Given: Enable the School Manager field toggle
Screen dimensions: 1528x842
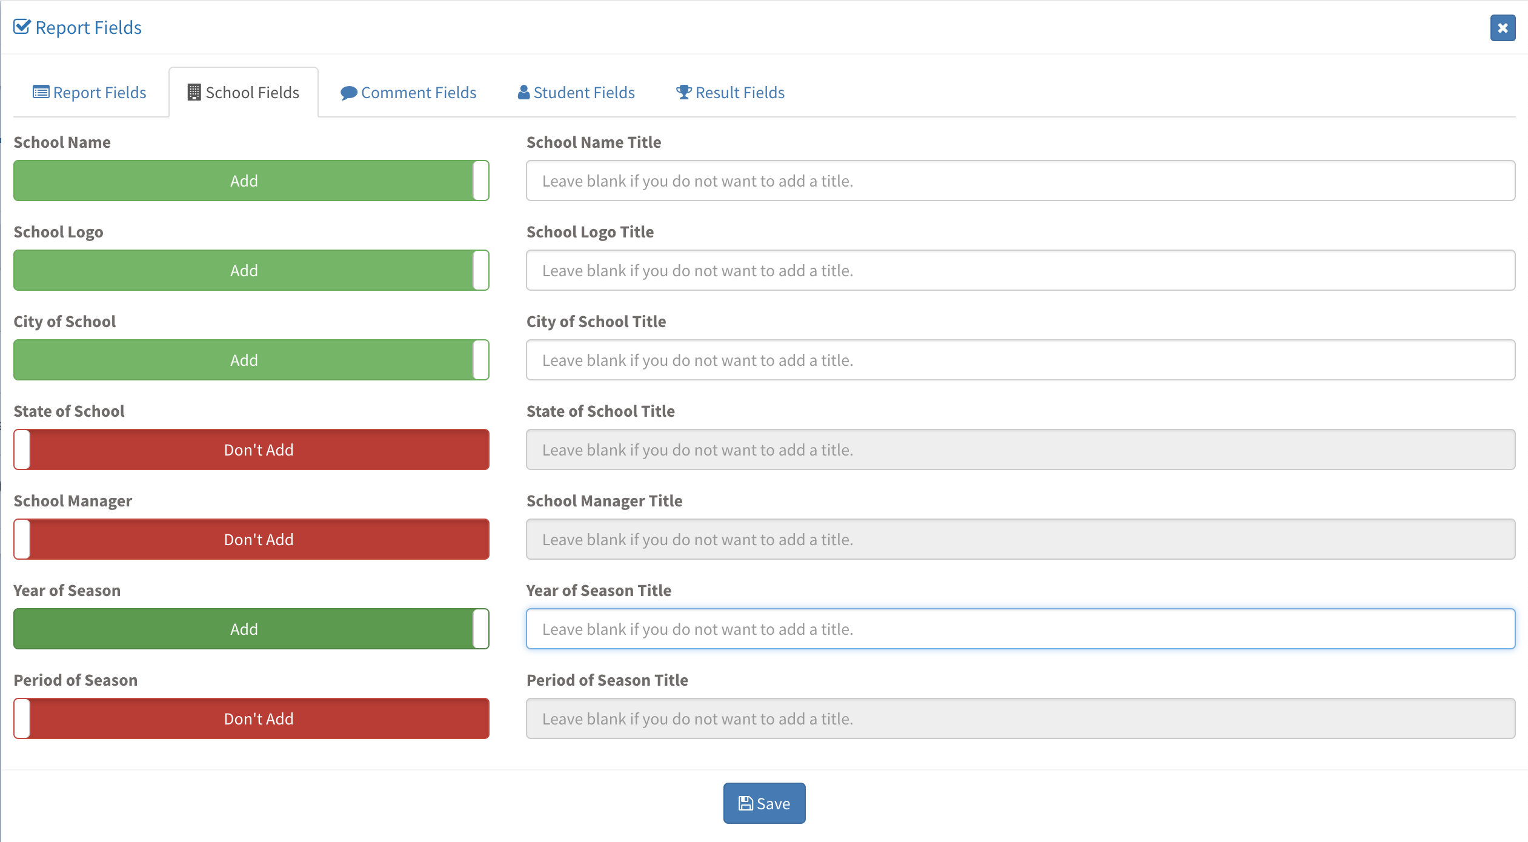Looking at the screenshot, I should (251, 539).
